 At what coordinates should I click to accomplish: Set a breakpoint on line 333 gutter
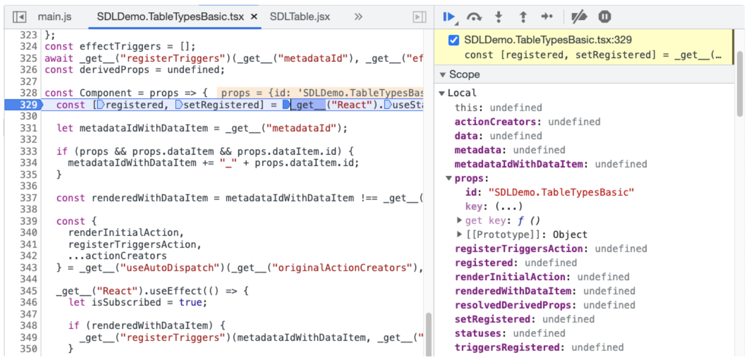(x=29, y=151)
